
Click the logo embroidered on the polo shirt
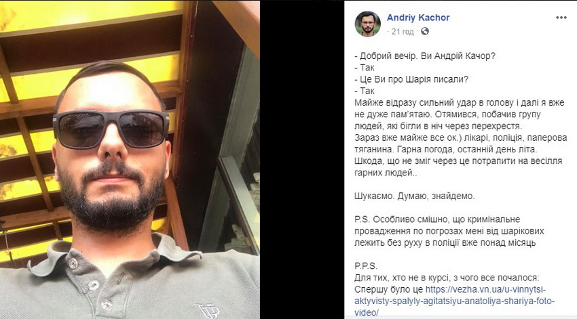208,311
